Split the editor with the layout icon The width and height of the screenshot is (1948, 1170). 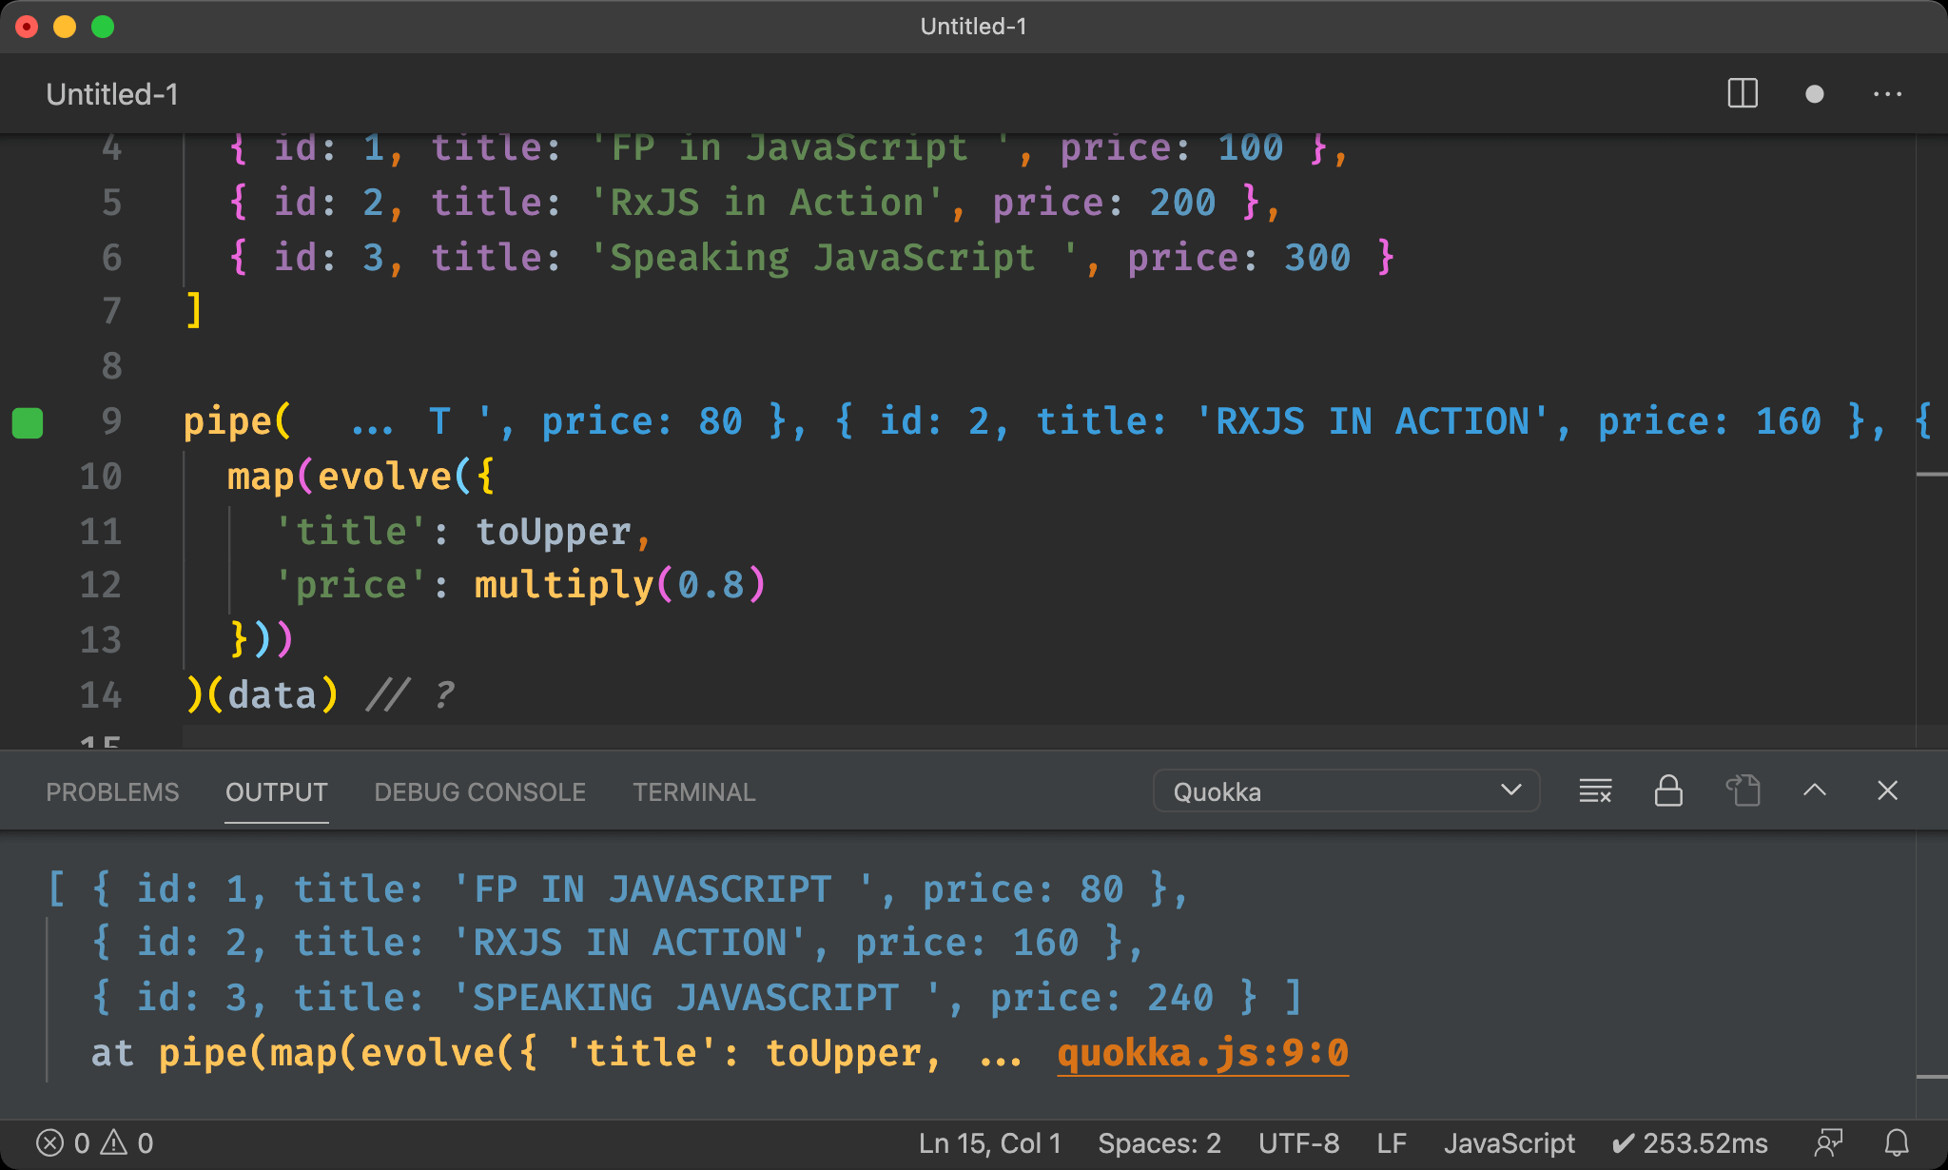tap(1743, 93)
